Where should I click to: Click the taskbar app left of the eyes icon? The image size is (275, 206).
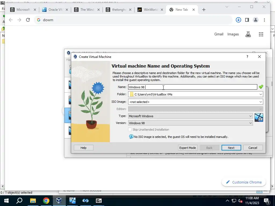click(x=72, y=201)
